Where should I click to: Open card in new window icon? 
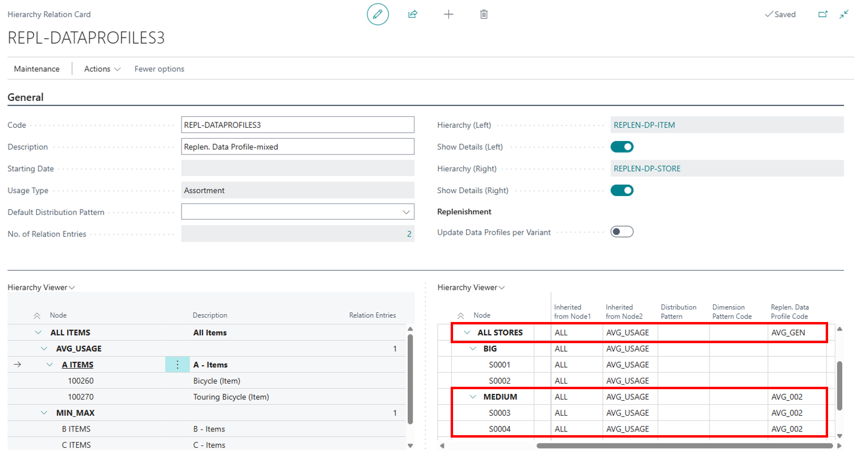pyautogui.click(x=823, y=14)
